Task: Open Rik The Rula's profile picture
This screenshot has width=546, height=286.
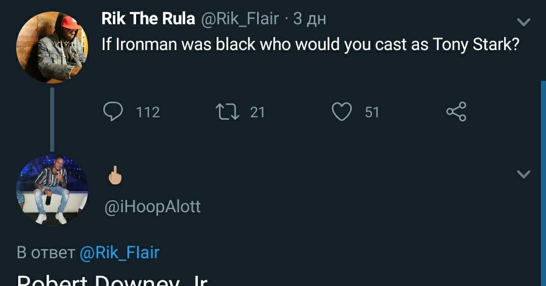Action: (x=52, y=48)
